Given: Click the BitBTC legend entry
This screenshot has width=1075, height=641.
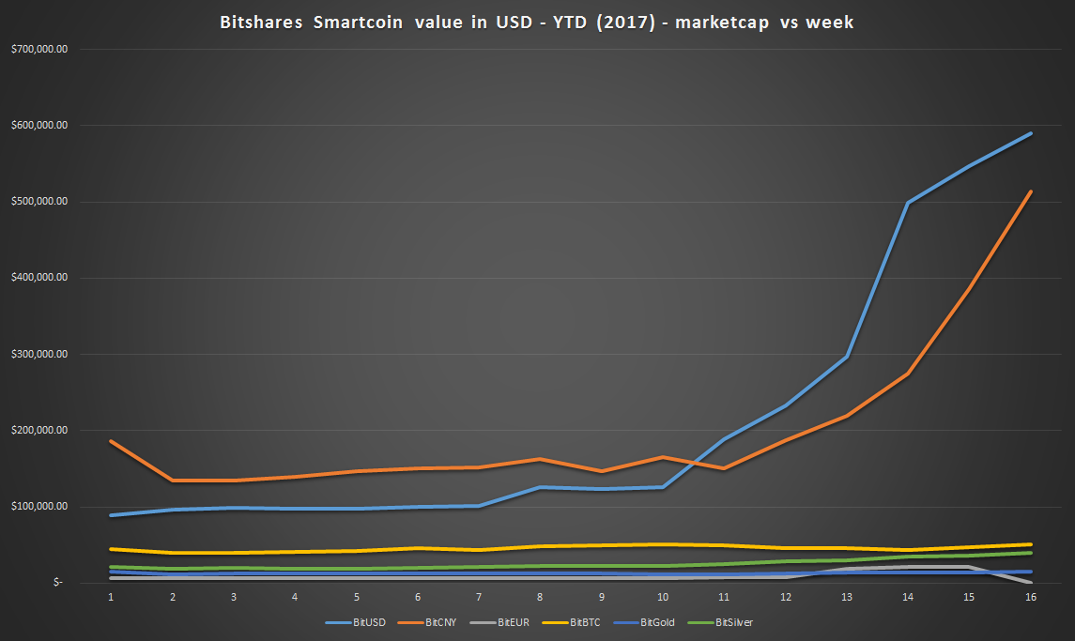Looking at the screenshot, I should click(571, 622).
